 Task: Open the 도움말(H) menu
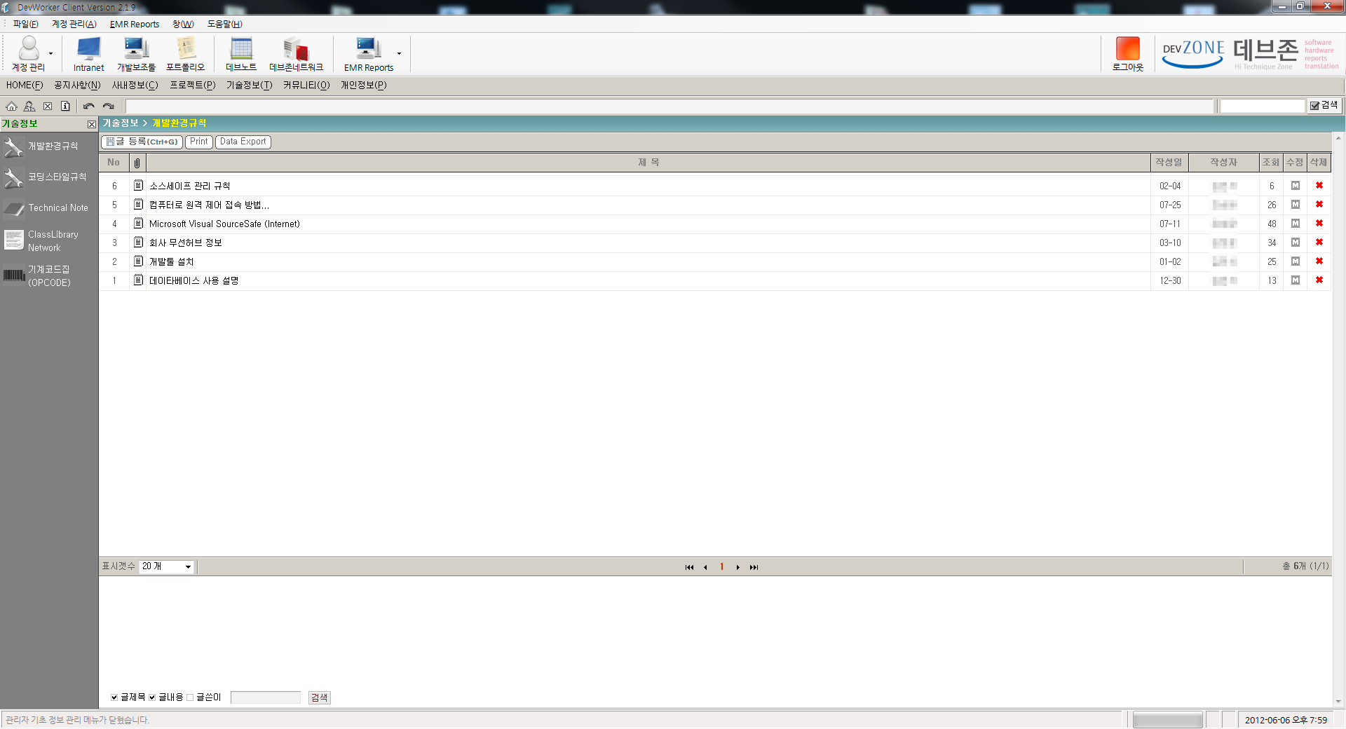point(224,24)
